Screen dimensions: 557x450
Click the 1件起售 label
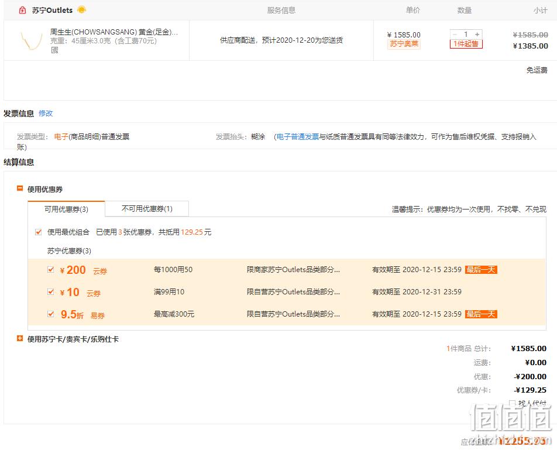[466, 44]
